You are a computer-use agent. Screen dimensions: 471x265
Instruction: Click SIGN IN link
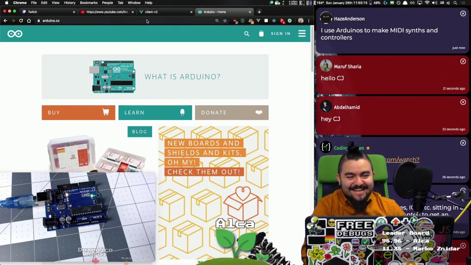coord(281,34)
